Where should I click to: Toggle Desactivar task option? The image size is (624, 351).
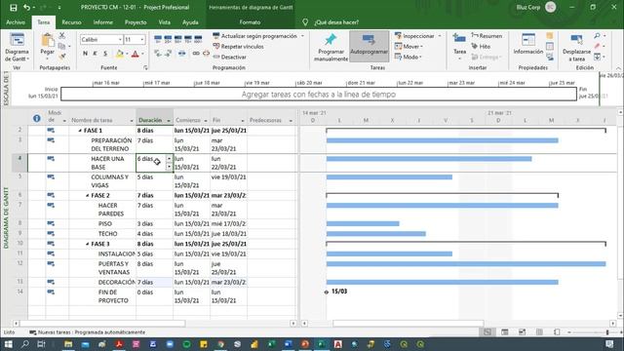coord(229,57)
